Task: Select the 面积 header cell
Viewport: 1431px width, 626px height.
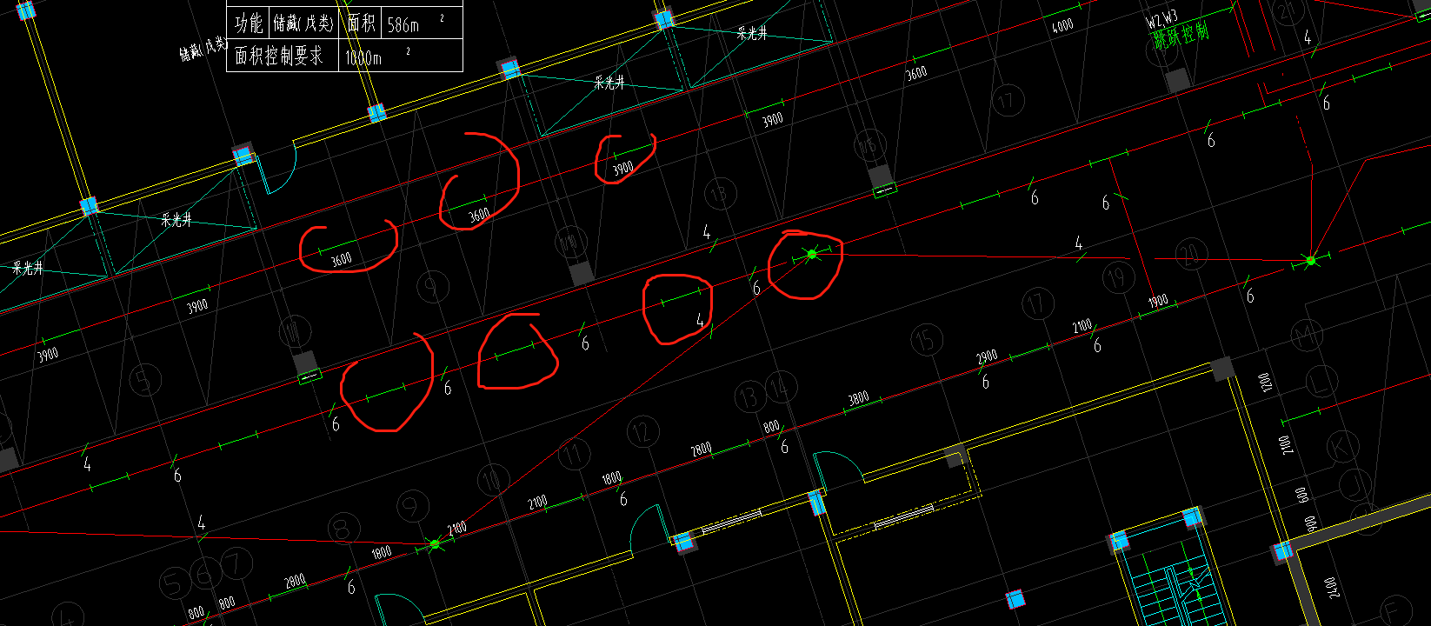Action: [x=361, y=23]
